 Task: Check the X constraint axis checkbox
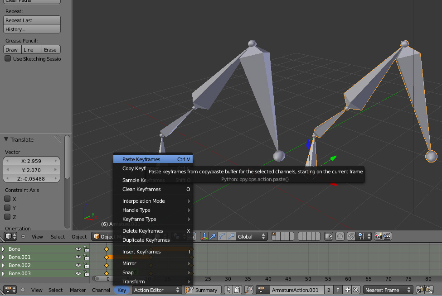(8, 199)
